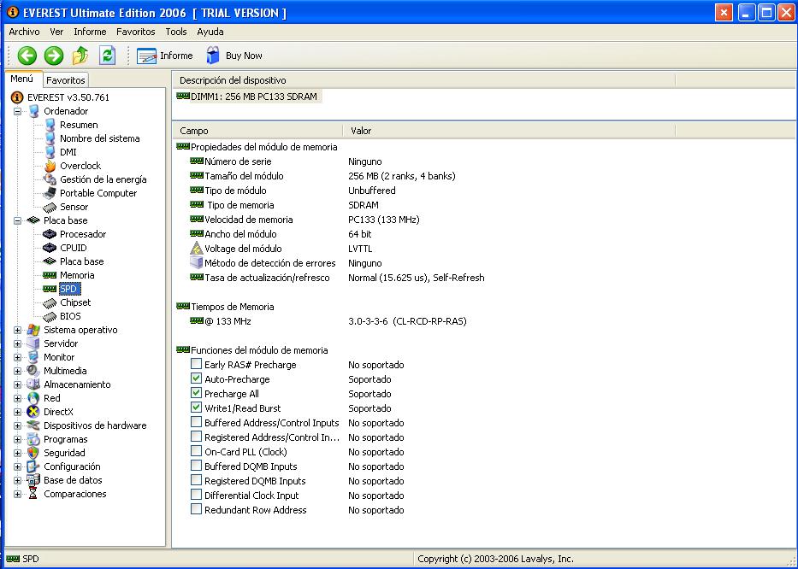Collapse the Ordenador tree node
Image resolution: width=798 pixels, height=569 pixels.
coord(18,111)
